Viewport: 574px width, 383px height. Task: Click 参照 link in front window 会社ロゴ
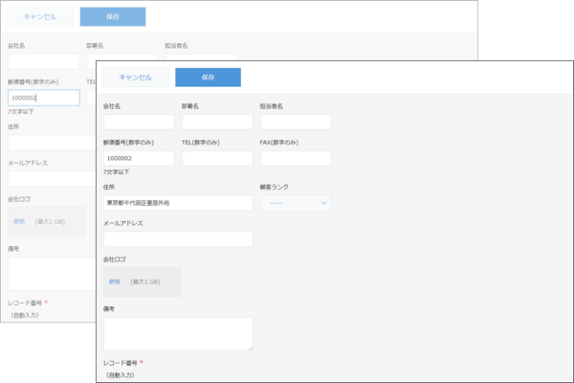tap(115, 282)
